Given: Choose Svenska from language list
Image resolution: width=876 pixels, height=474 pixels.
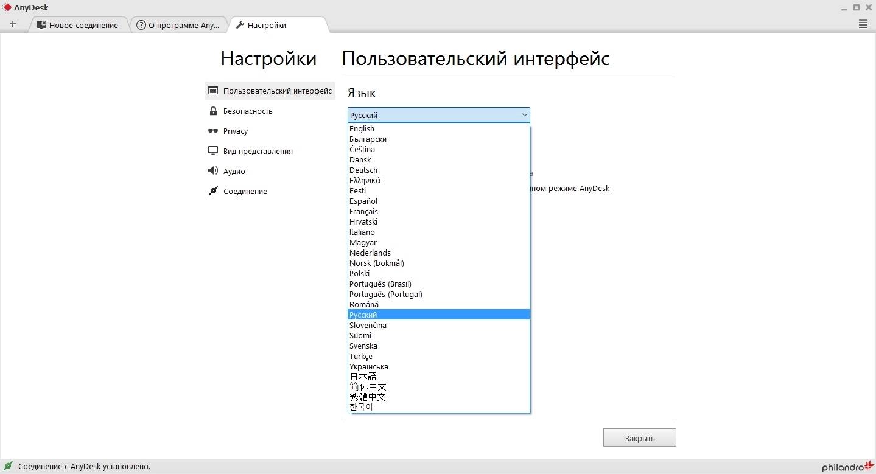Looking at the screenshot, I should [439, 346].
